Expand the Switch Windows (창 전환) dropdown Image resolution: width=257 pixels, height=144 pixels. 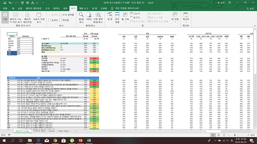pos(175,18)
